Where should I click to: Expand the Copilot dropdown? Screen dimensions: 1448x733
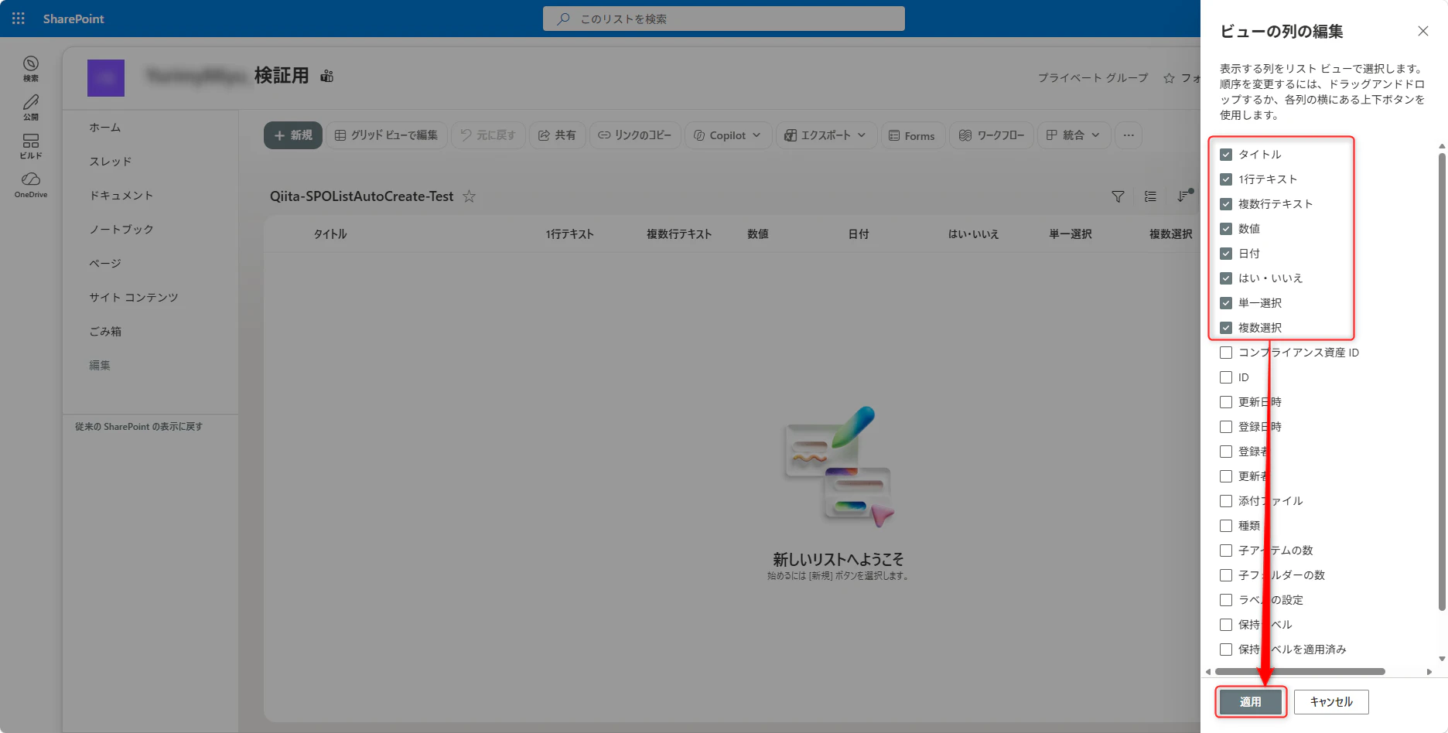(728, 135)
